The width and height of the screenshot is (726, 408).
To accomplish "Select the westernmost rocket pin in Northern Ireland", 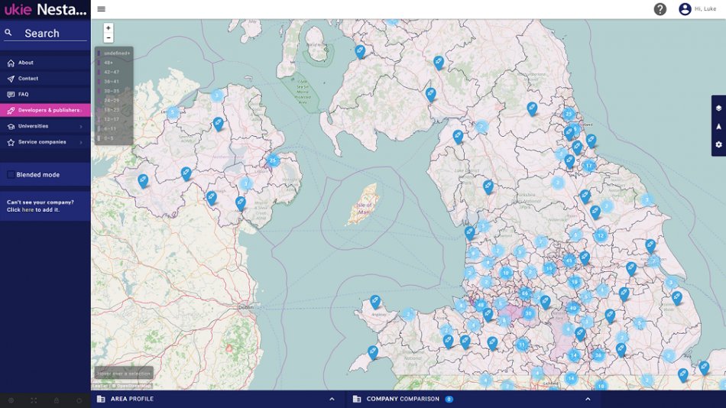I will tap(143, 180).
